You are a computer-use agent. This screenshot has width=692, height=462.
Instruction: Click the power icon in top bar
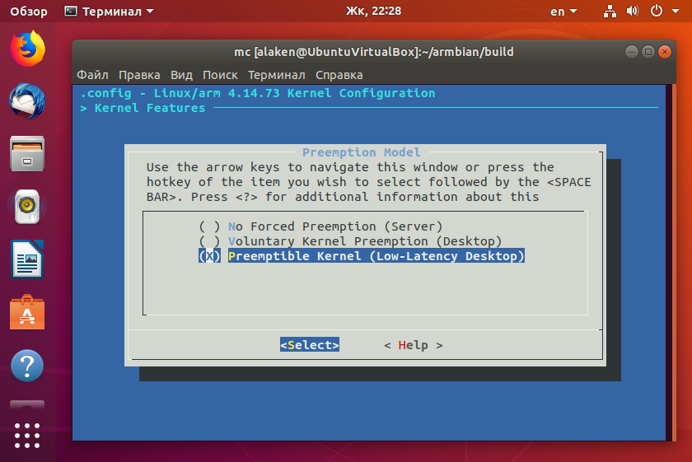point(657,11)
